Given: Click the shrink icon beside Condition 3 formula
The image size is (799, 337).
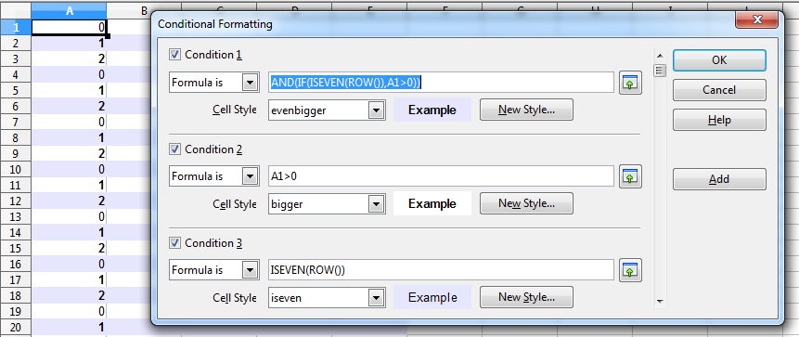Looking at the screenshot, I should point(630,270).
